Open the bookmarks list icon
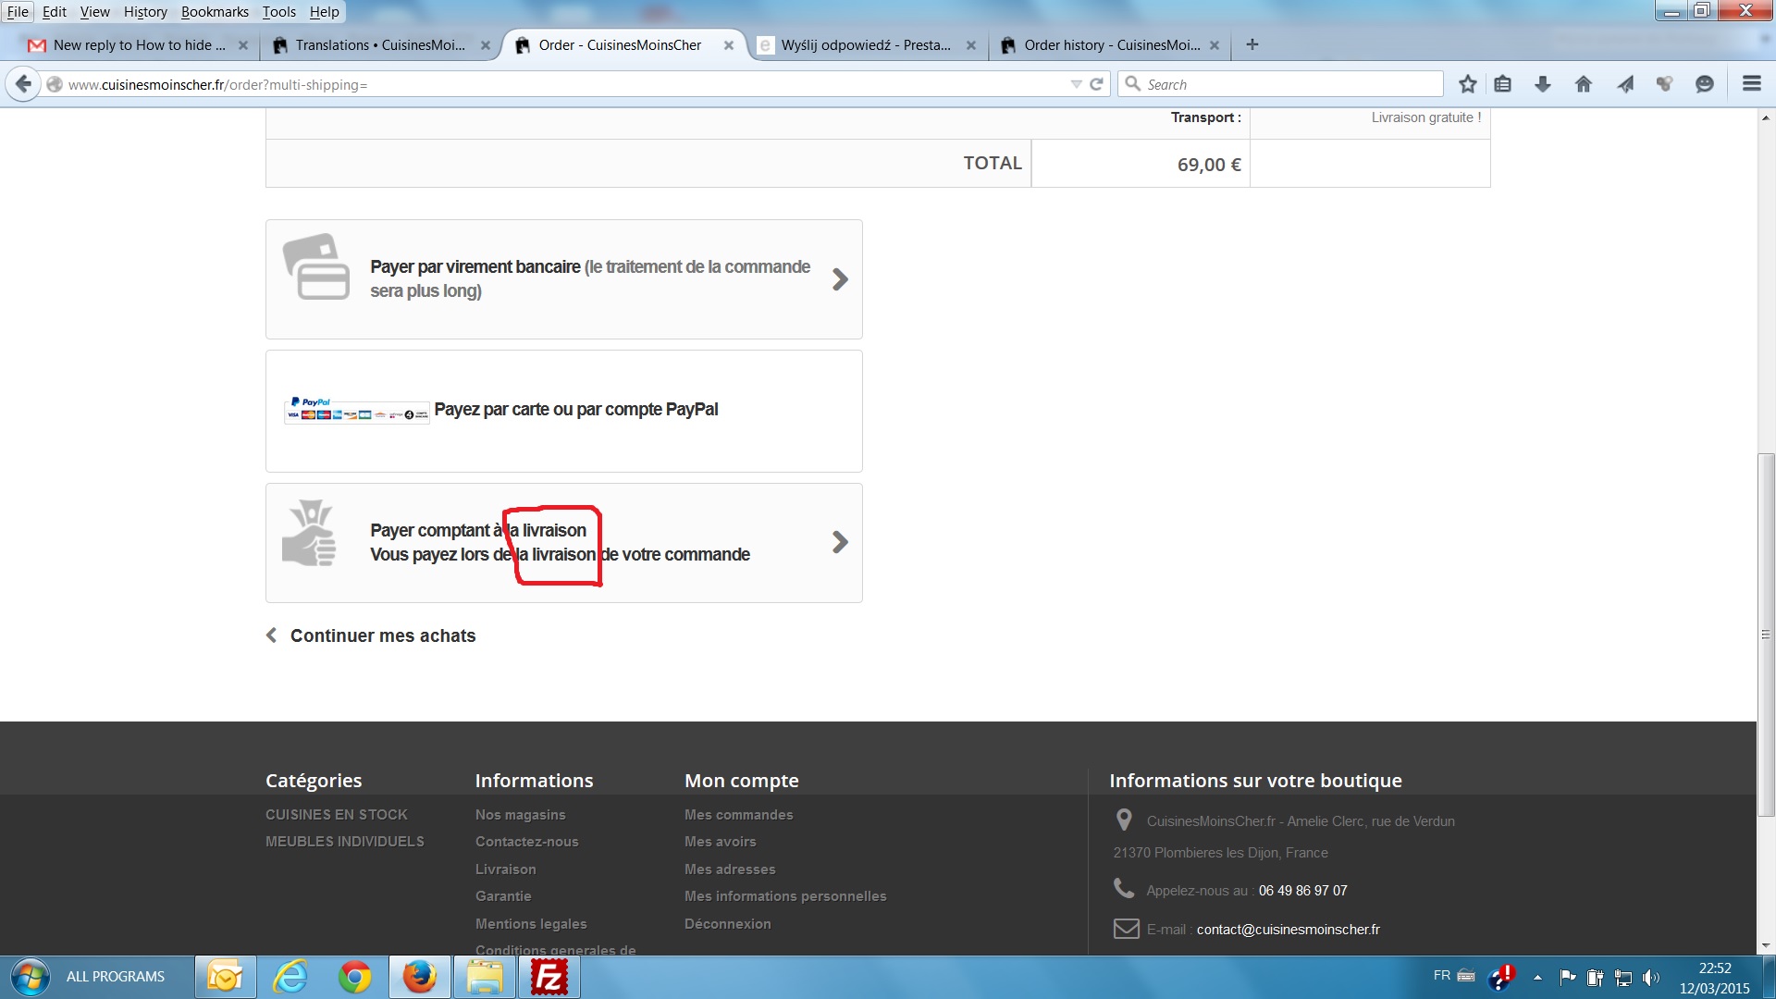The height and width of the screenshot is (999, 1776). tap(1503, 84)
